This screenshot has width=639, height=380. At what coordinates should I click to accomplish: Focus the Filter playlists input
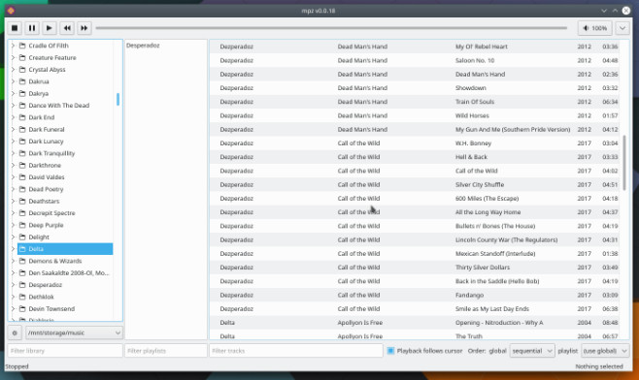coord(166,351)
